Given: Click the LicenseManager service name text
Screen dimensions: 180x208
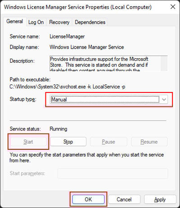Looking at the screenshot, I should pyautogui.click(x=67, y=37).
